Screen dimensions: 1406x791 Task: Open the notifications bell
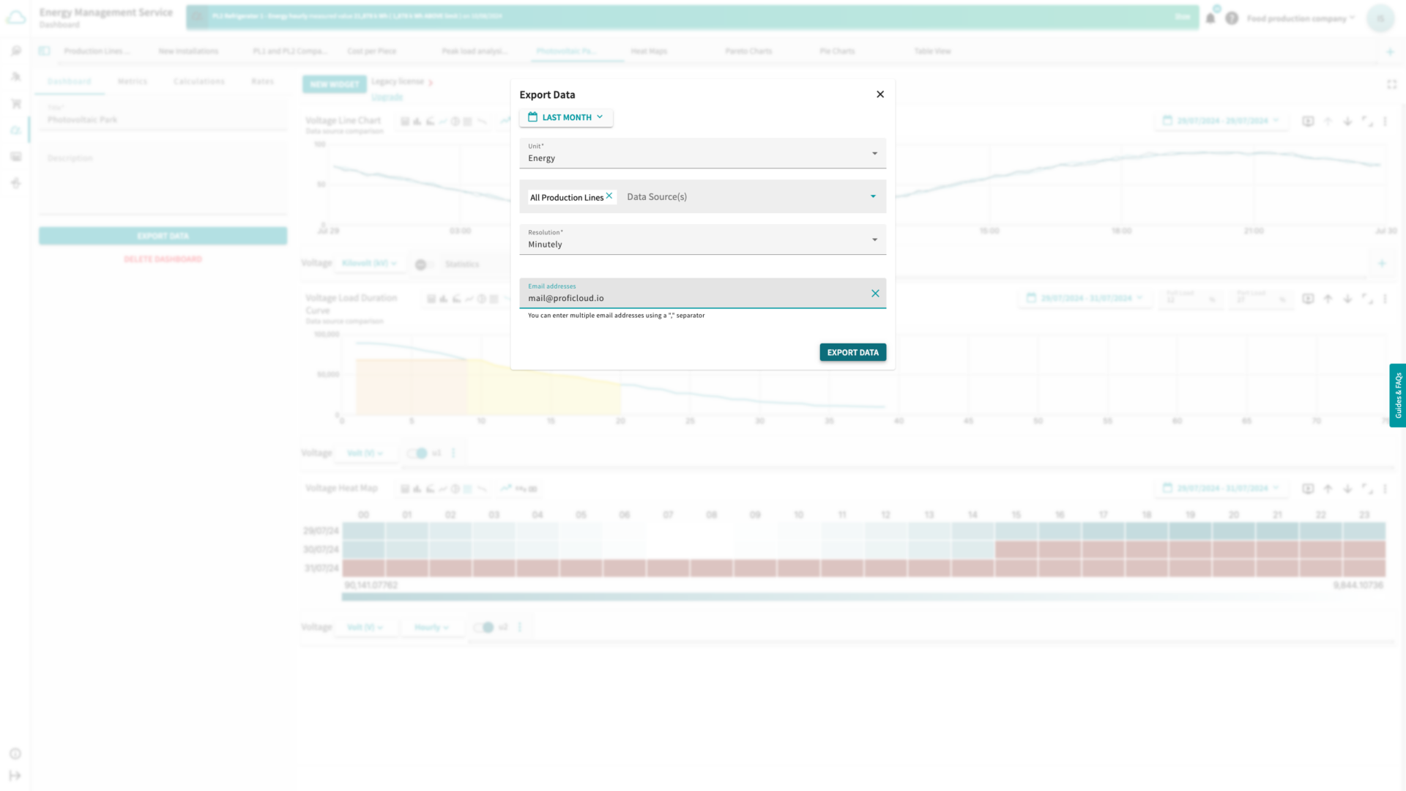tap(1210, 18)
